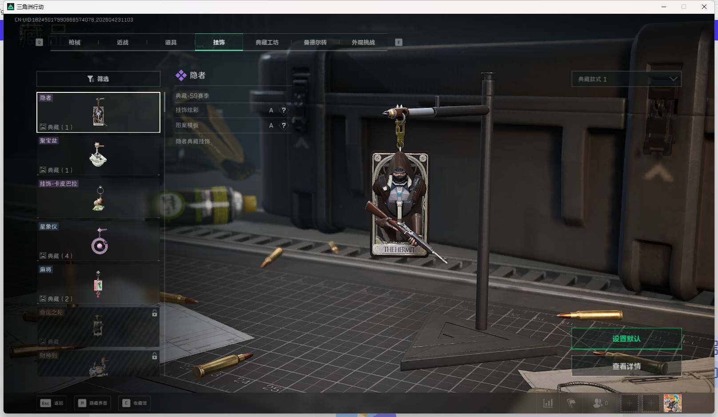Viewport: 718px width, 417px height.
Task: Click the 查看详情 button
Action: coord(626,366)
